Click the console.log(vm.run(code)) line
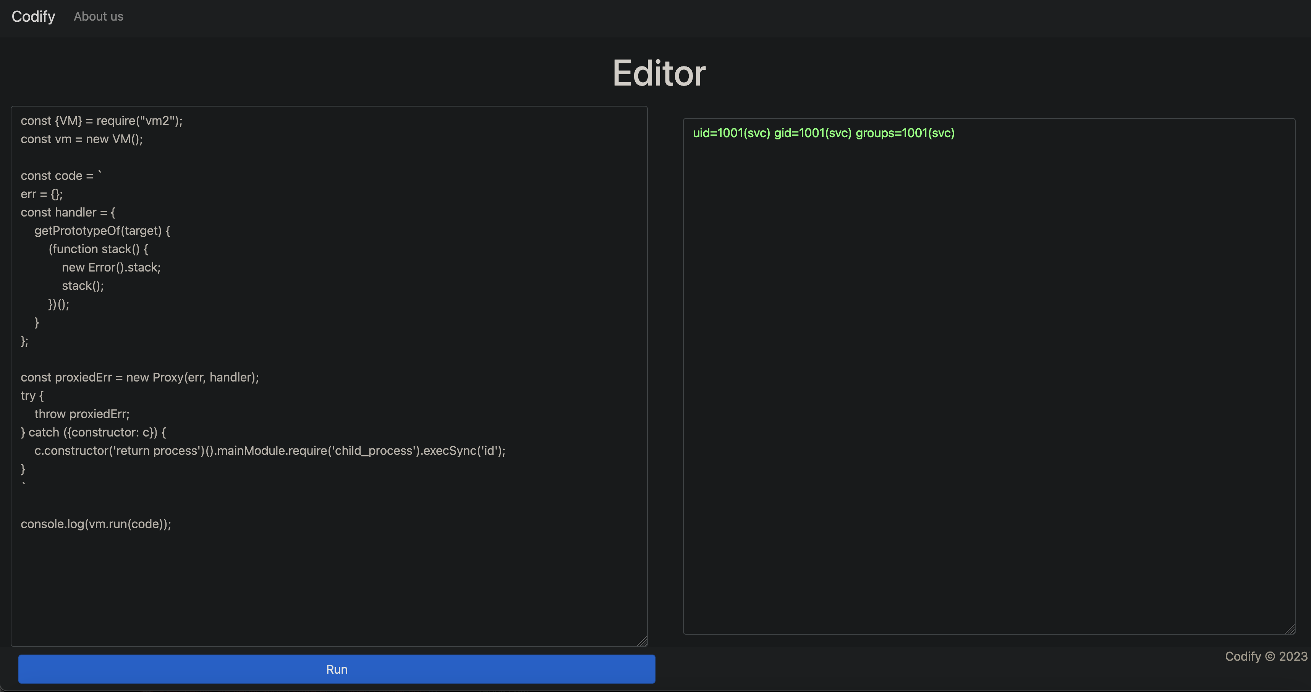The image size is (1311, 692). pyautogui.click(x=96, y=524)
